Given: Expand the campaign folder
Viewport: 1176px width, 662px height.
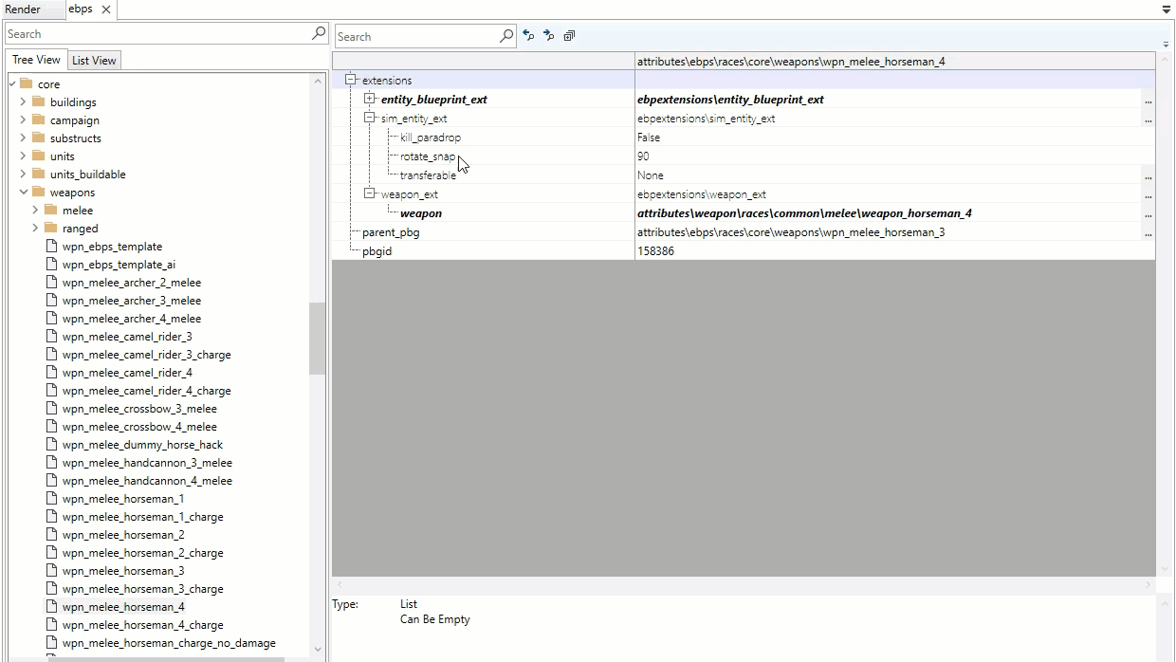Looking at the screenshot, I should (23, 120).
